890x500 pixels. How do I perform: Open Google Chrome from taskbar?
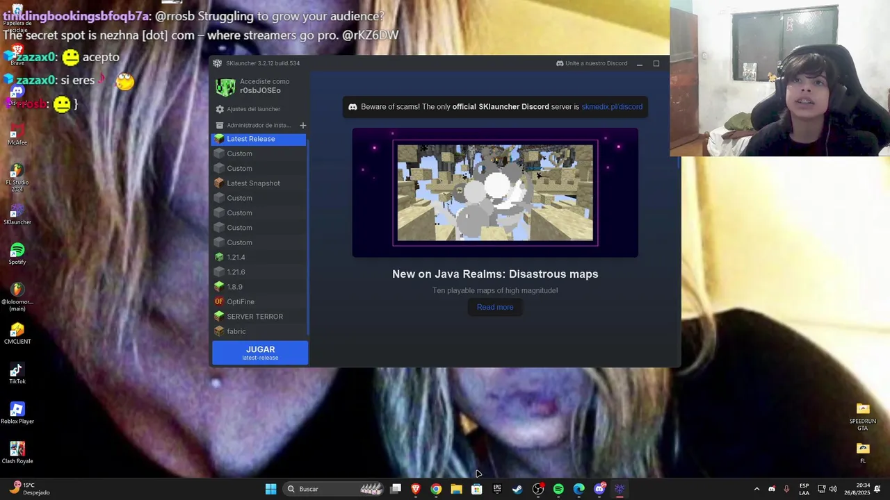pyautogui.click(x=436, y=489)
